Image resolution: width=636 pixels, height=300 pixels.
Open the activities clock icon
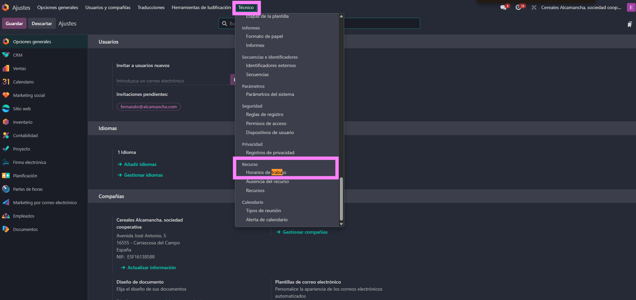518,7
